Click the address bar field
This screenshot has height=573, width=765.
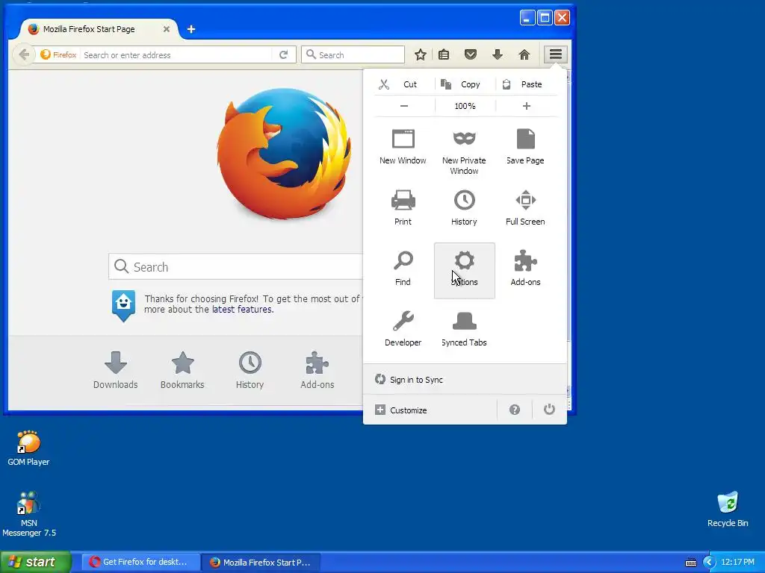click(x=176, y=55)
